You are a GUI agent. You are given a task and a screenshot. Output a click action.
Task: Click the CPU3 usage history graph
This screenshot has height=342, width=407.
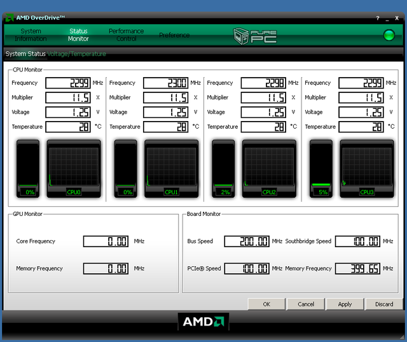pos(367,168)
